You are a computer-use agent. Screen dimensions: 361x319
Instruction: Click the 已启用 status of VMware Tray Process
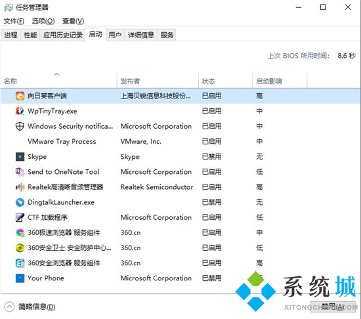coord(211,141)
